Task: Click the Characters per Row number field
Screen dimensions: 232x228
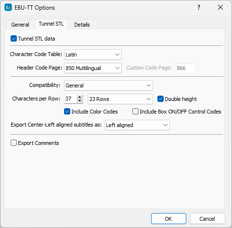Action: (71, 99)
